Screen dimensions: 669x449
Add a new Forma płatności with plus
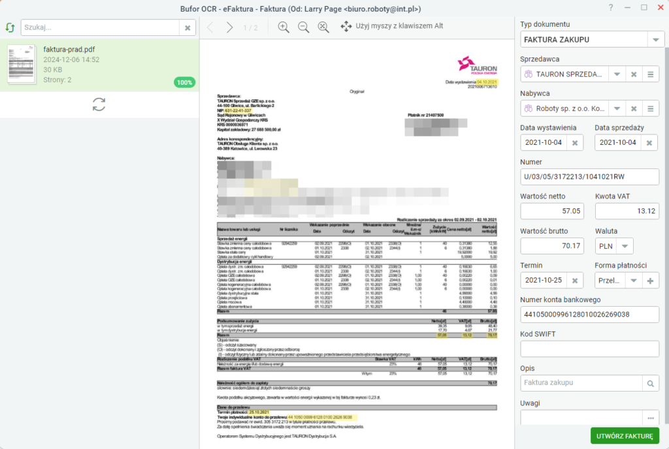650,281
